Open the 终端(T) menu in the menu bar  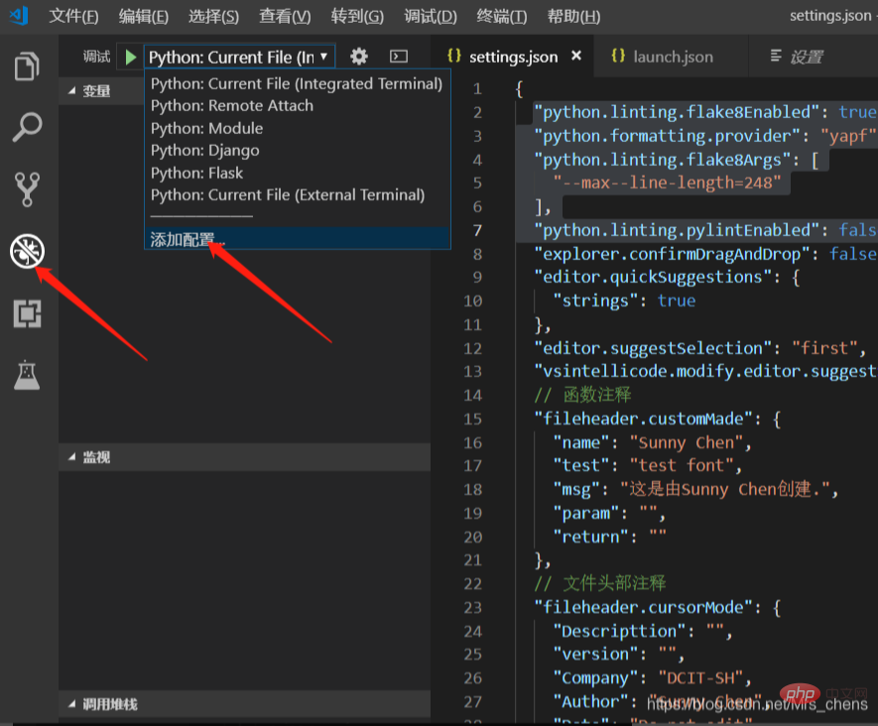pos(502,17)
